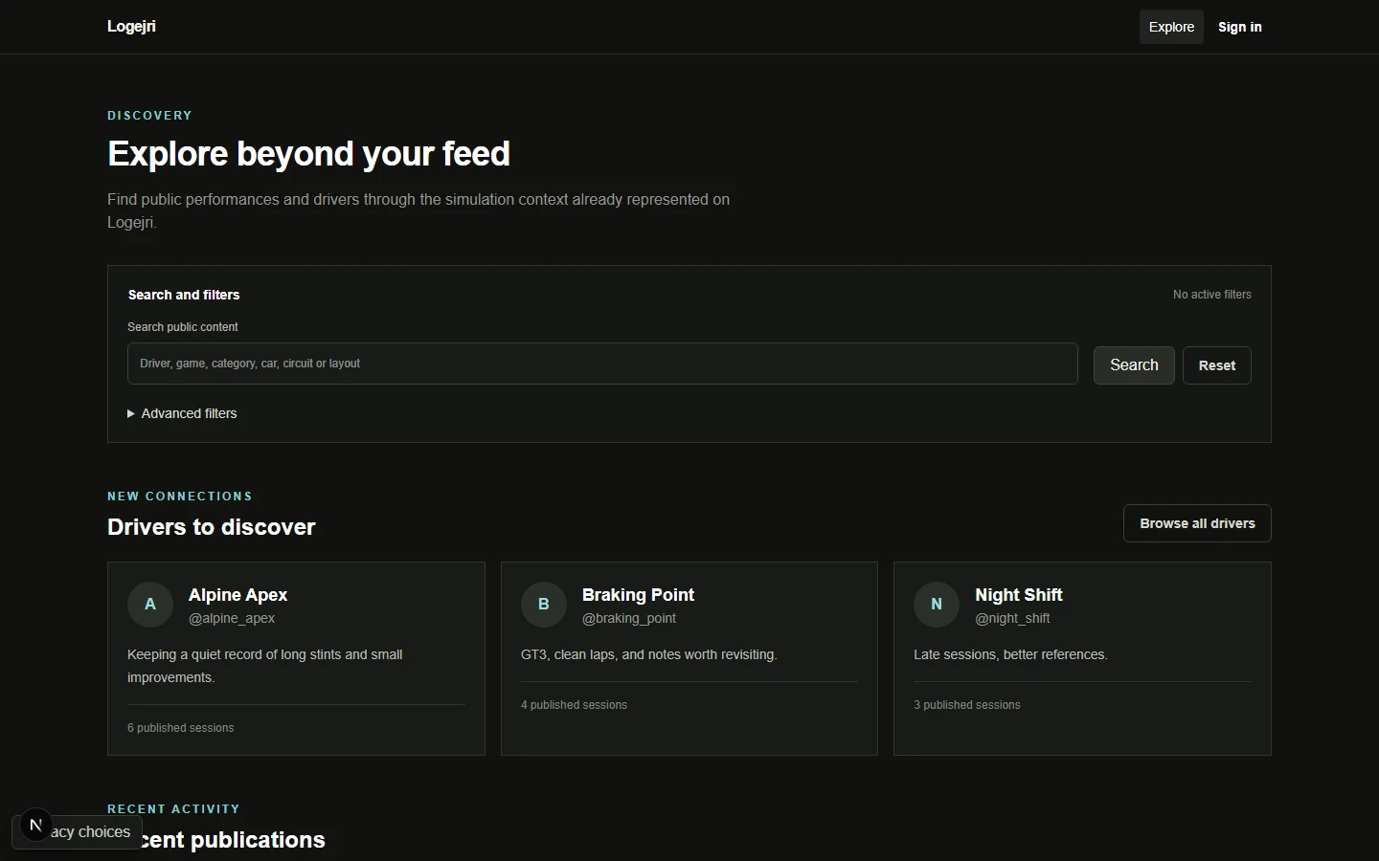Screen dimensions: 1379x861
Task: Open the Alpine Apex driver name link
Action: pyautogui.click(x=237, y=595)
